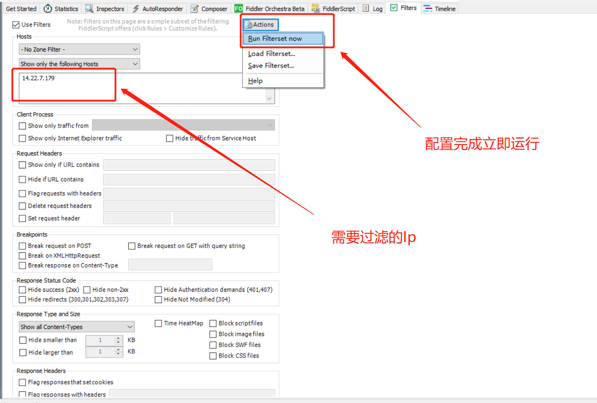The width and height of the screenshot is (597, 403).
Task: Open the client process traffic dropdown
Action: (x=183, y=125)
